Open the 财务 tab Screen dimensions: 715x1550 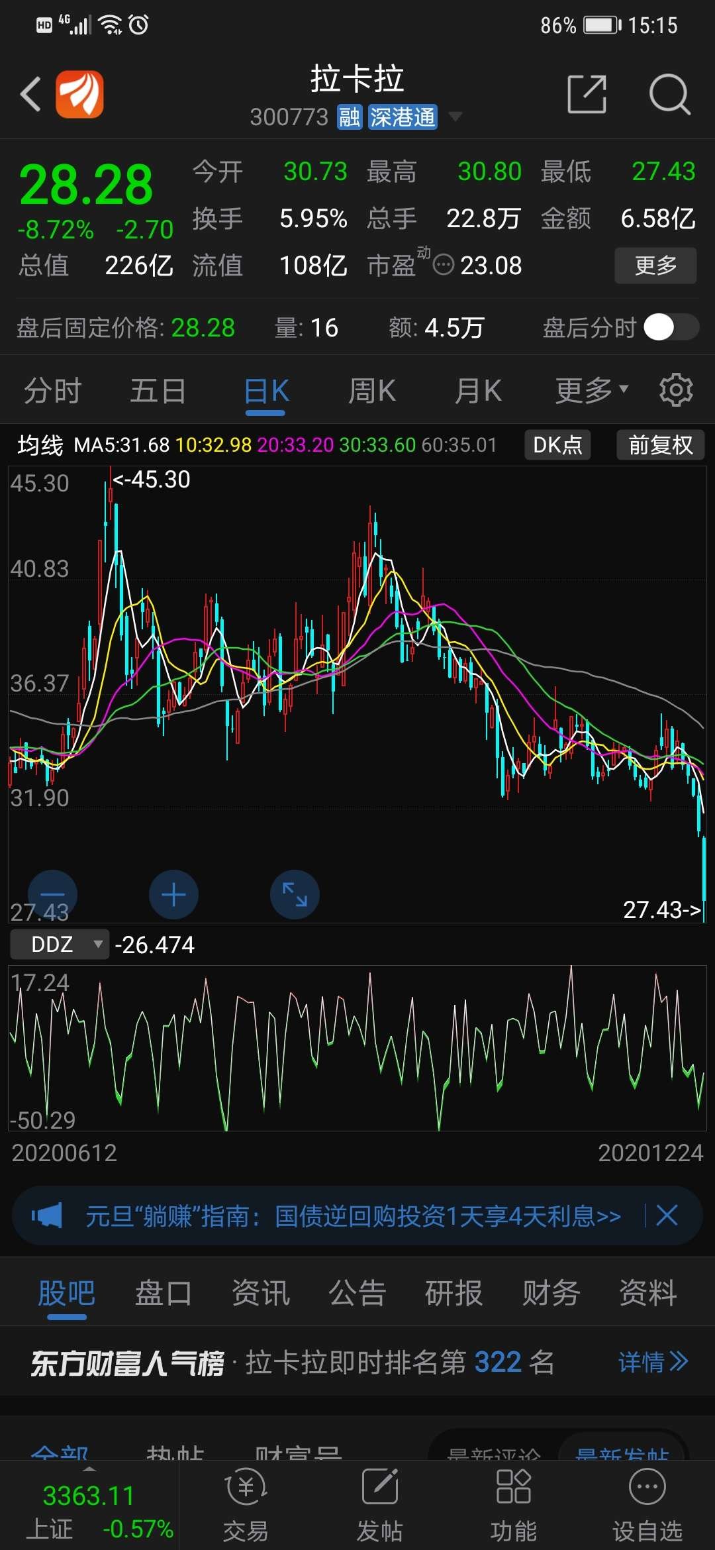click(x=551, y=1292)
